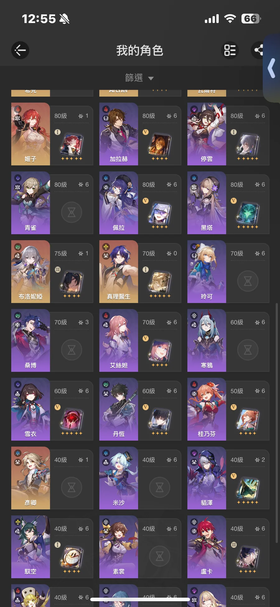Toggle the list view layout icon
Viewport: 280px width, 607px height.
230,50
